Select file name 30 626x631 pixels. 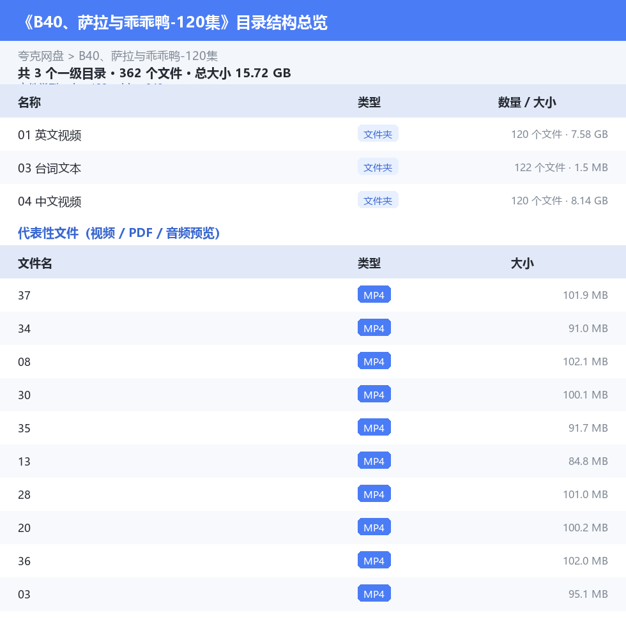(x=24, y=395)
